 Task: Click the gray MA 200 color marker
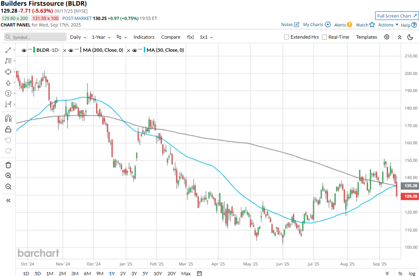point(81,50)
